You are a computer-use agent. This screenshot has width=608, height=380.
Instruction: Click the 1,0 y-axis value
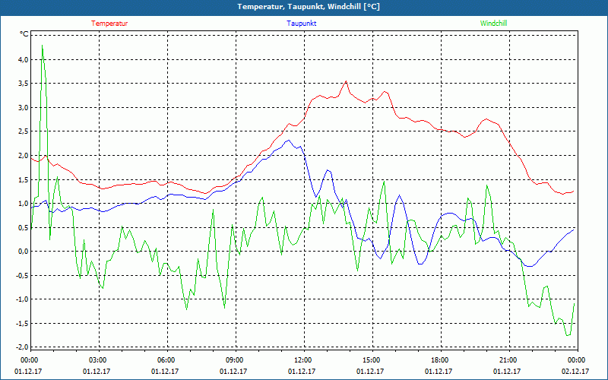tap(23, 203)
